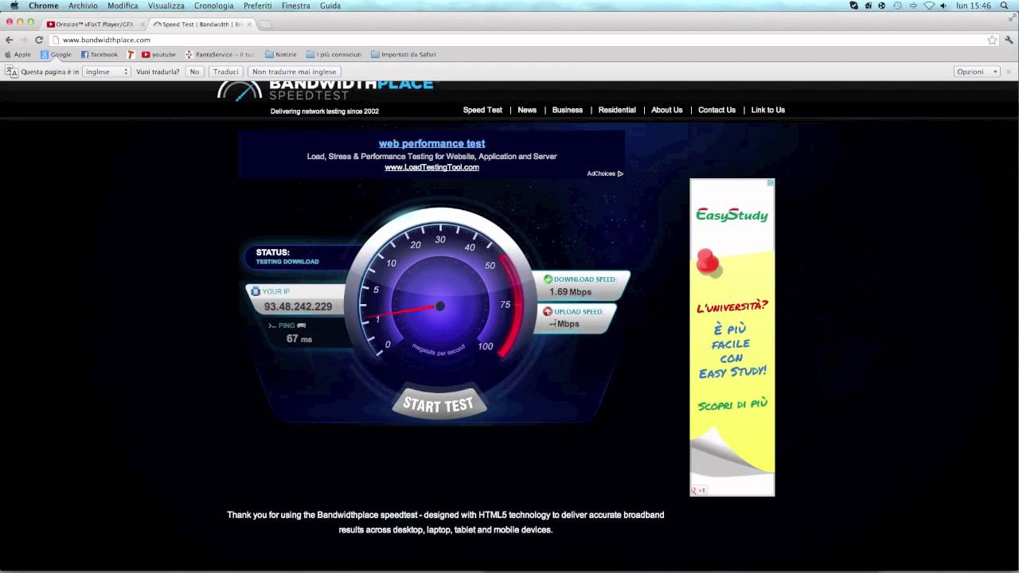
Task: Open the Google bookmark
Action: point(56,55)
